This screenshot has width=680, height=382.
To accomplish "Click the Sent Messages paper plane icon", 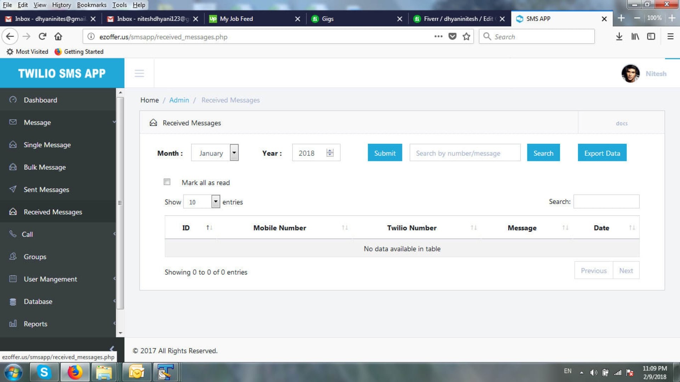I will 13,189.
